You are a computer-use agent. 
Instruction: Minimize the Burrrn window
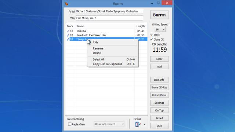point(152,3)
